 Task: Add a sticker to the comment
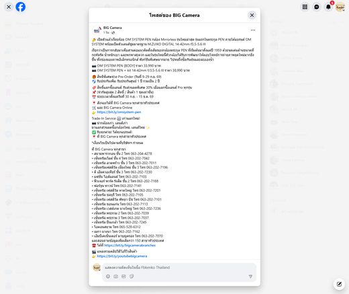(x=132, y=277)
